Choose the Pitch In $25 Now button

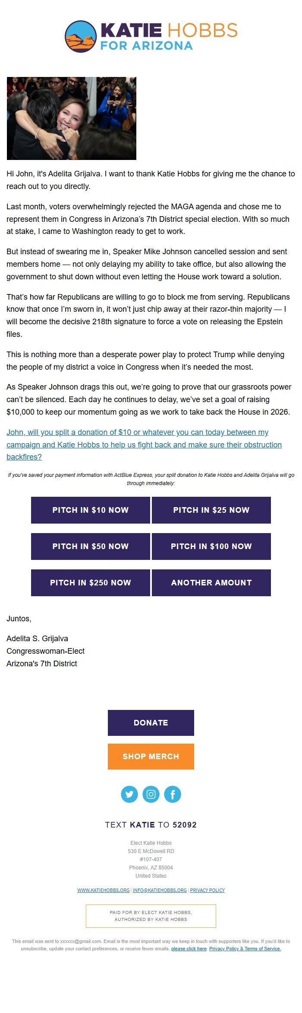[x=211, y=510]
